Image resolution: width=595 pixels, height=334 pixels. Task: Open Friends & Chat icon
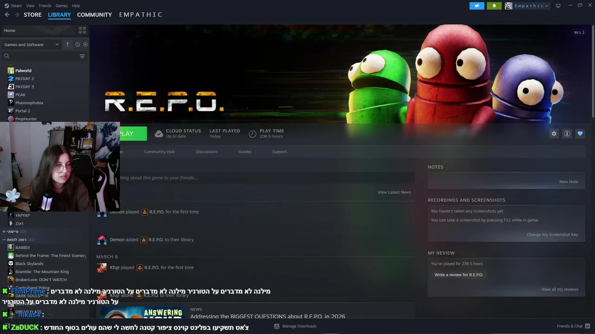pos(588,326)
